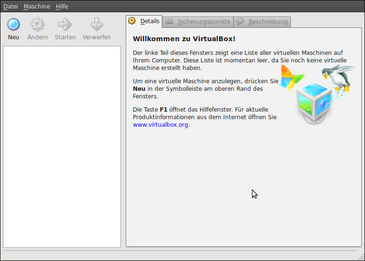Switch to the Details tab label
365x261 pixels.
point(150,21)
